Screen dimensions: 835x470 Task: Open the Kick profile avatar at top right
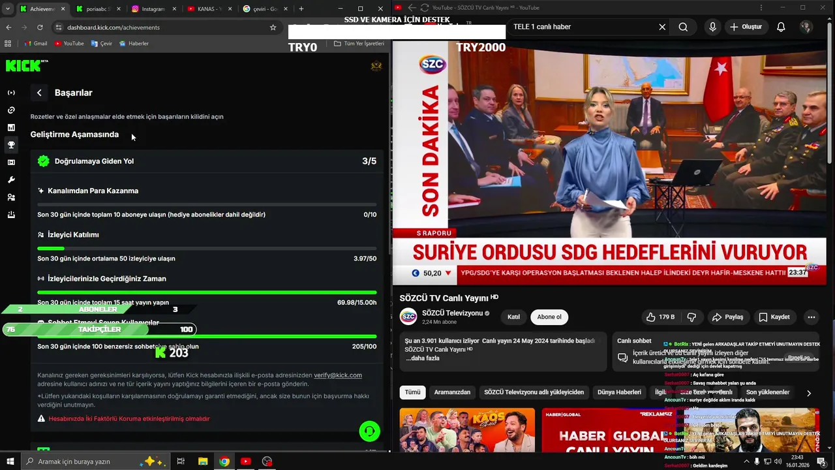[x=376, y=66]
